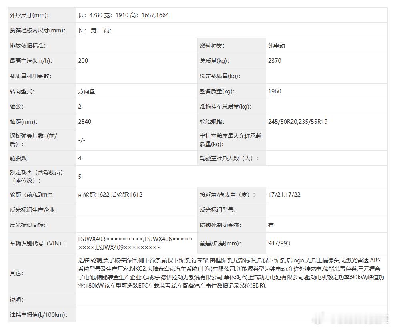
Task: Select the top speed value 200
Action: click(x=83, y=61)
